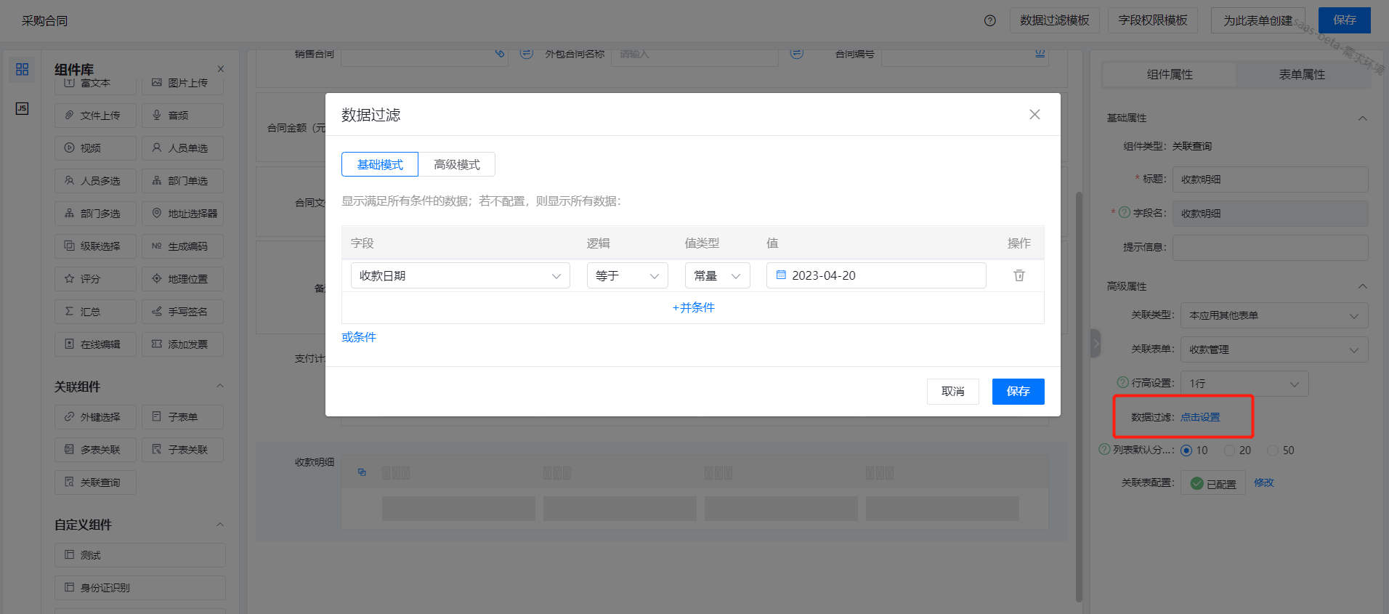The width and height of the screenshot is (1389, 614).
Task: Add 手写签名 component
Action: tap(182, 312)
